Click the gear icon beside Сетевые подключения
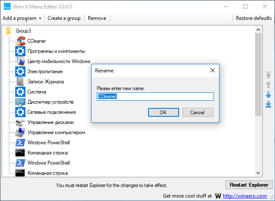This screenshot has width=275, height=201. [x=20, y=112]
